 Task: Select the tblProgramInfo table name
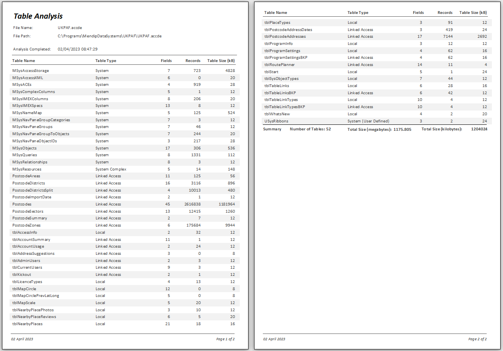coord(279,44)
